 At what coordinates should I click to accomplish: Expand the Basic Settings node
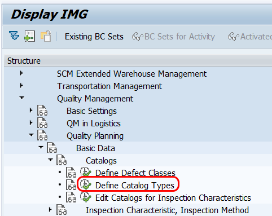[31, 111]
